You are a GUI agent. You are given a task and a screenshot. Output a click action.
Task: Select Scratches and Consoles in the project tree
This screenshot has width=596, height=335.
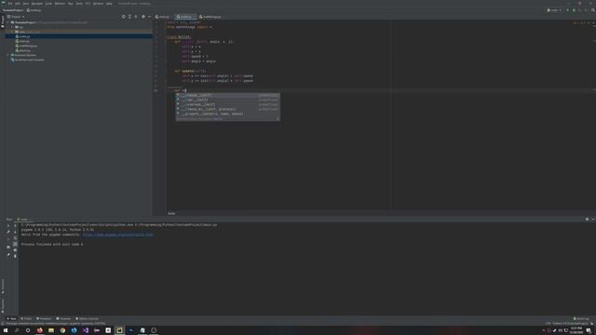27,60
